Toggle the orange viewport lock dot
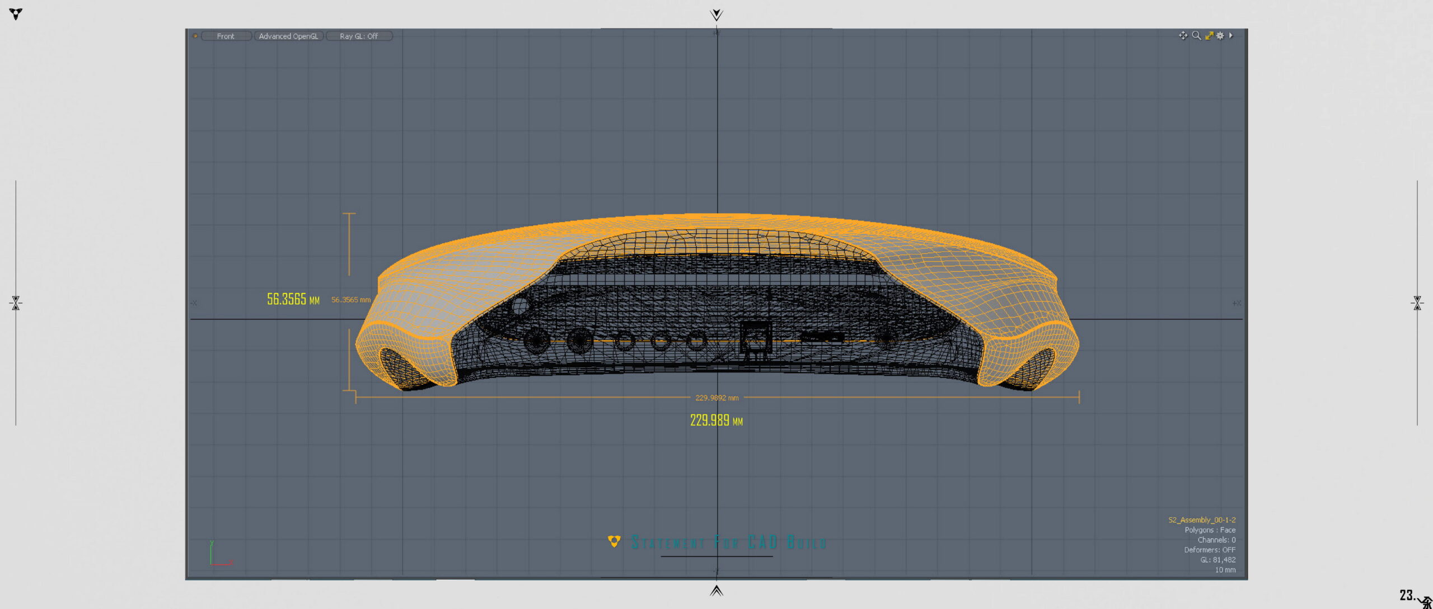 195,36
